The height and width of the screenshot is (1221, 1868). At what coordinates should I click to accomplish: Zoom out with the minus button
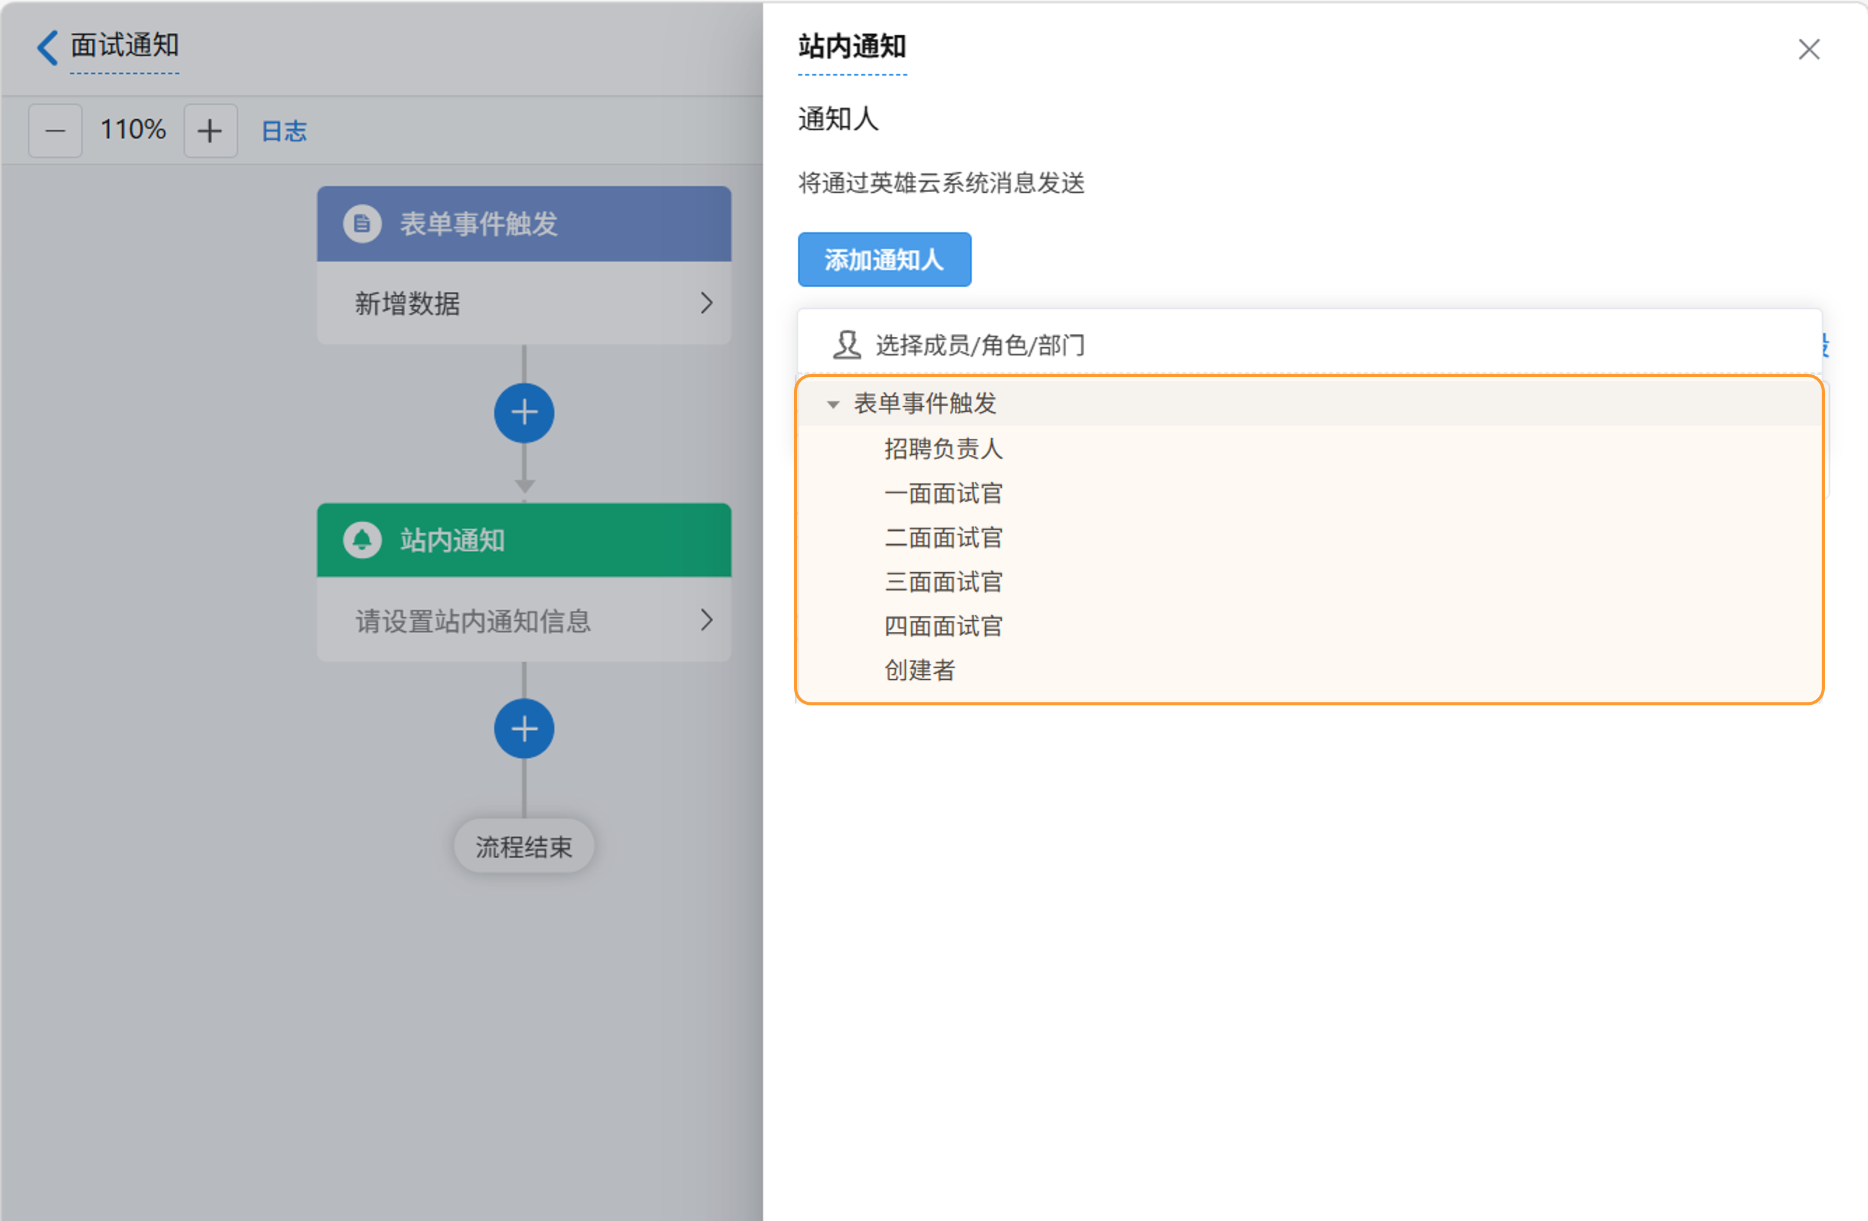tap(55, 131)
